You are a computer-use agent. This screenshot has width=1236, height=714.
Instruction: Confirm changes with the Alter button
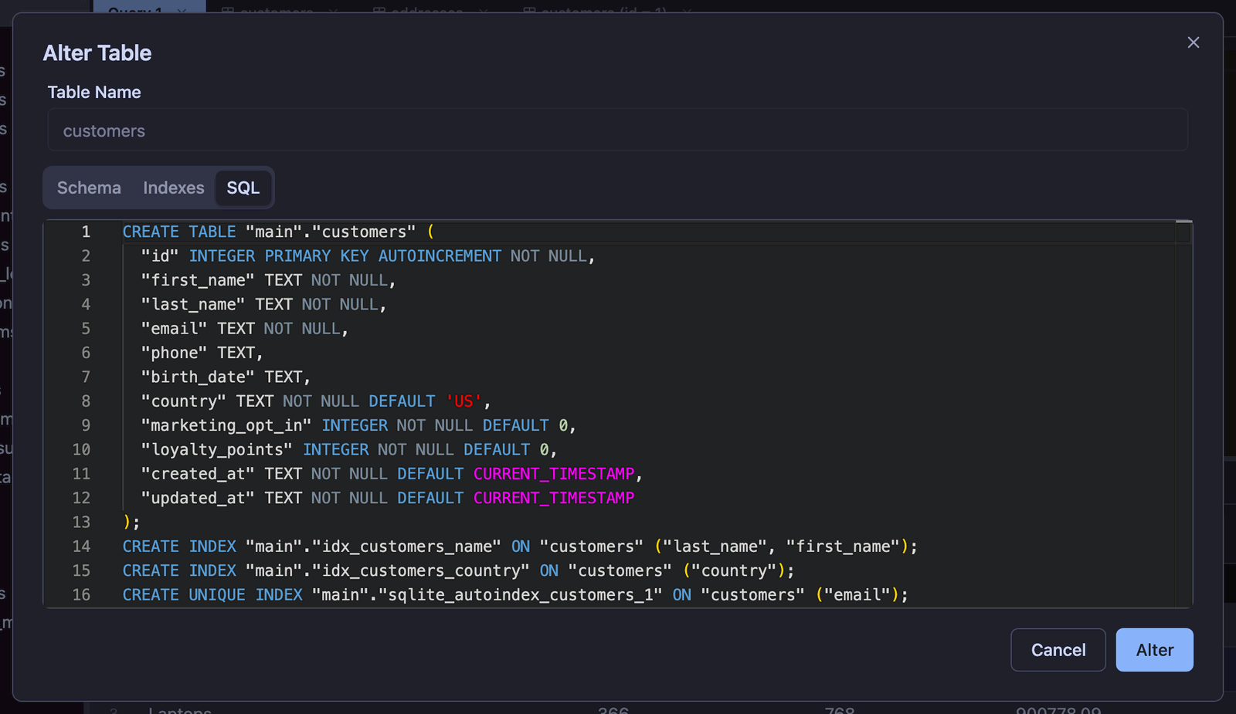tap(1154, 650)
